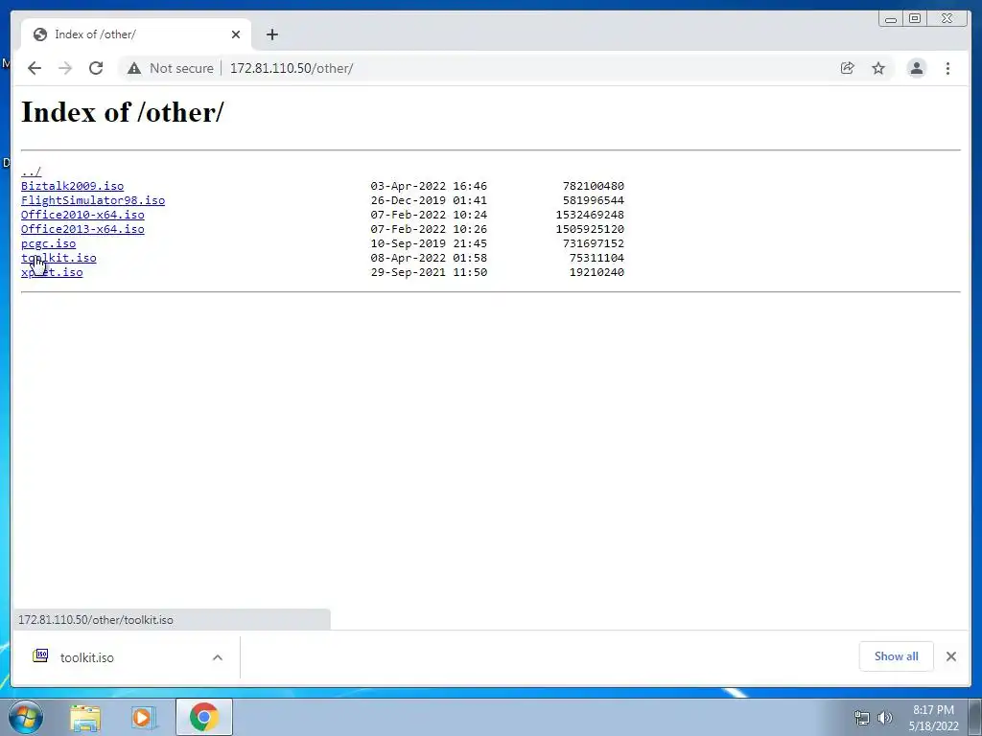Click the date 29-Sep-2021 11:50
The image size is (982, 736).
pyautogui.click(x=429, y=272)
